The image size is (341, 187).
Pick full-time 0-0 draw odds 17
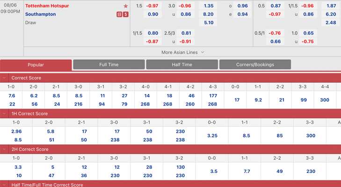click(x=237, y=100)
